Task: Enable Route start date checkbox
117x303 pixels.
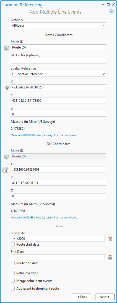Action: click(13, 245)
